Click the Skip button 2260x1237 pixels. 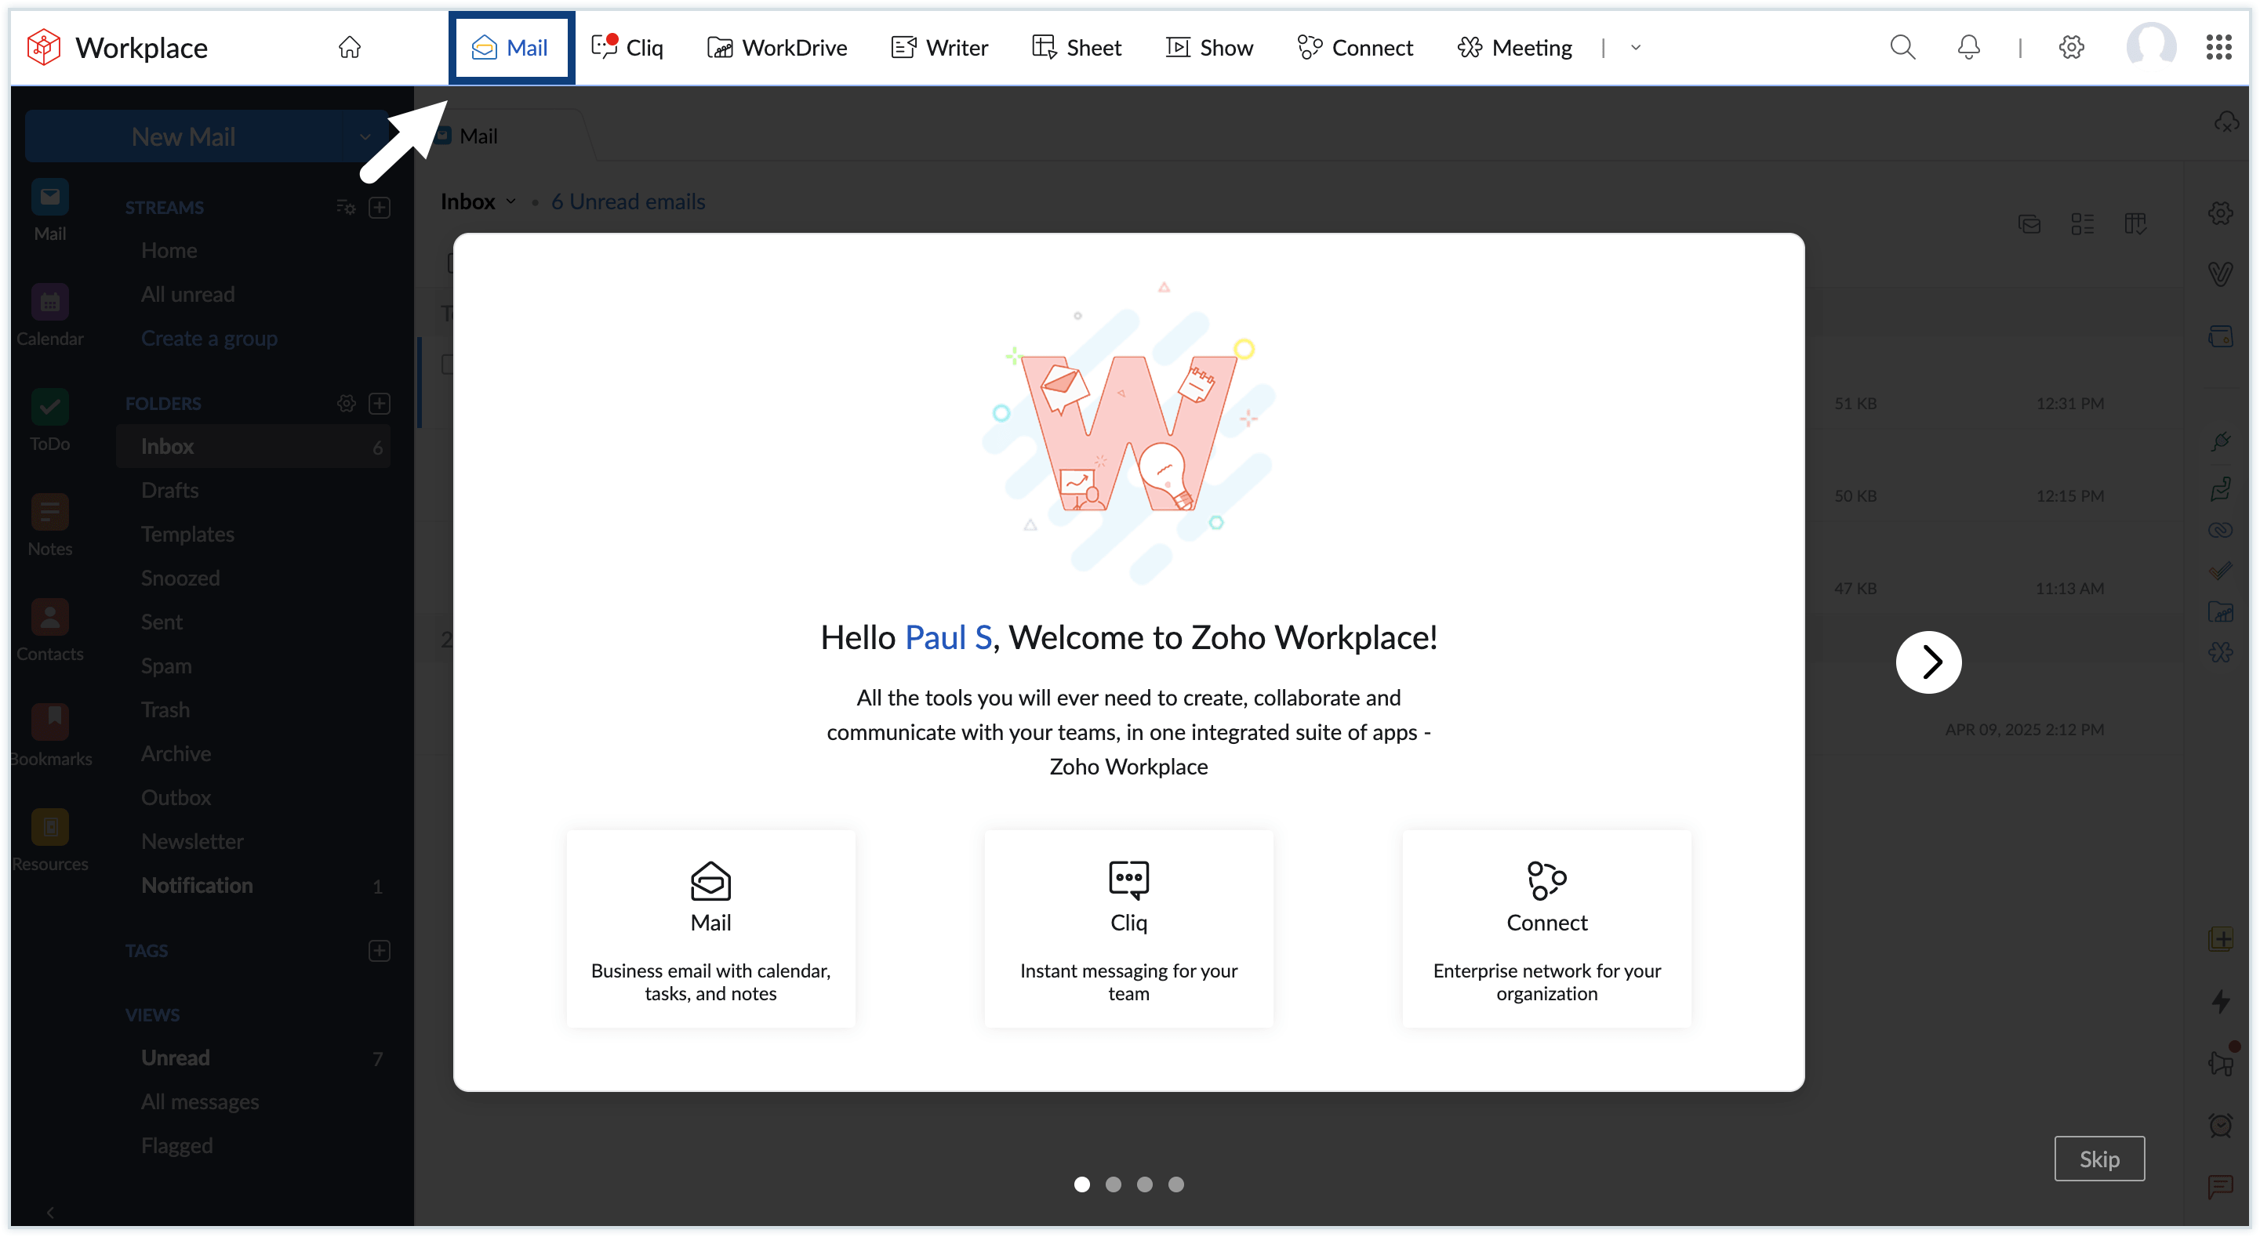[2099, 1158]
